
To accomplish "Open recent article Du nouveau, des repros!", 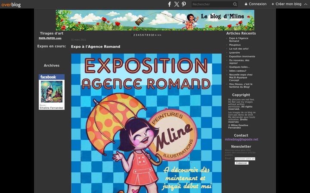I will pos(239,62).
